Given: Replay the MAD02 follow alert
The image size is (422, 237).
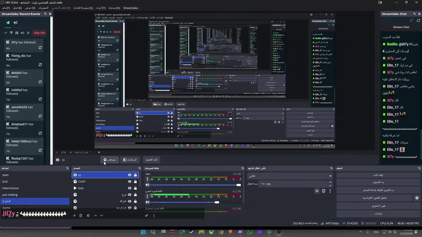Looking at the screenshot, I should pyautogui.click(x=40, y=82).
